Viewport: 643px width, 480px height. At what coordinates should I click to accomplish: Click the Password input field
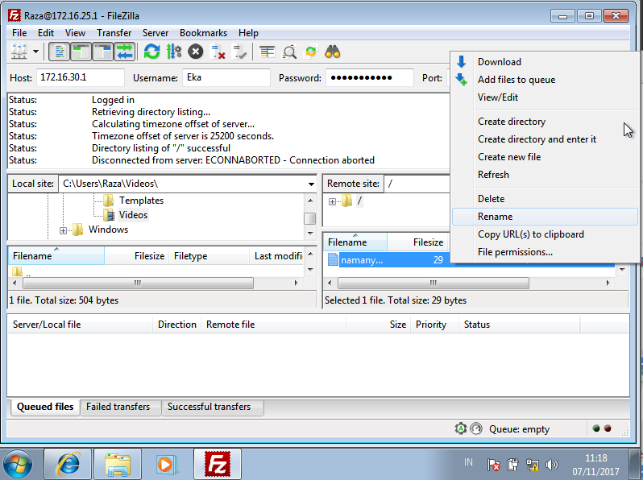370,77
